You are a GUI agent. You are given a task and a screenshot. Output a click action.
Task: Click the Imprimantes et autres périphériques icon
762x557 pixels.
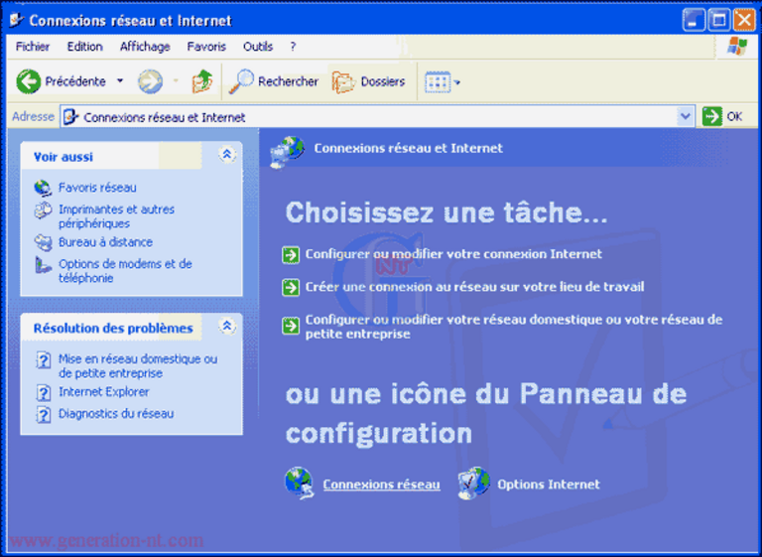43,210
